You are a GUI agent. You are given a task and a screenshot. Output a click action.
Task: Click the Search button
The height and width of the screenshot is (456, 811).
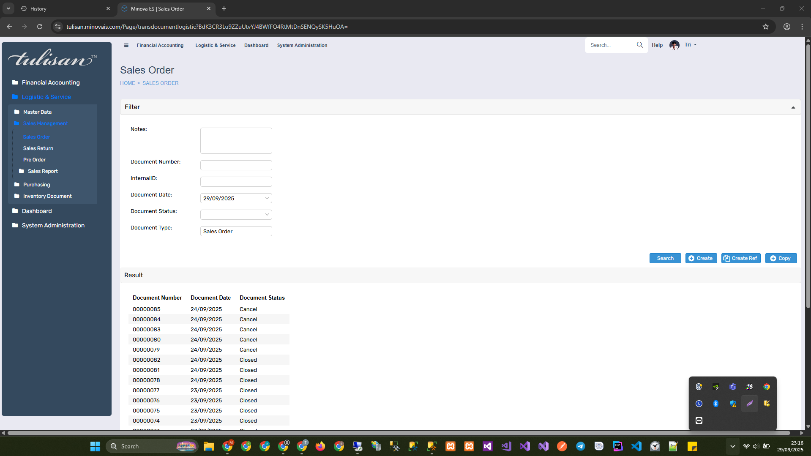coord(665,258)
